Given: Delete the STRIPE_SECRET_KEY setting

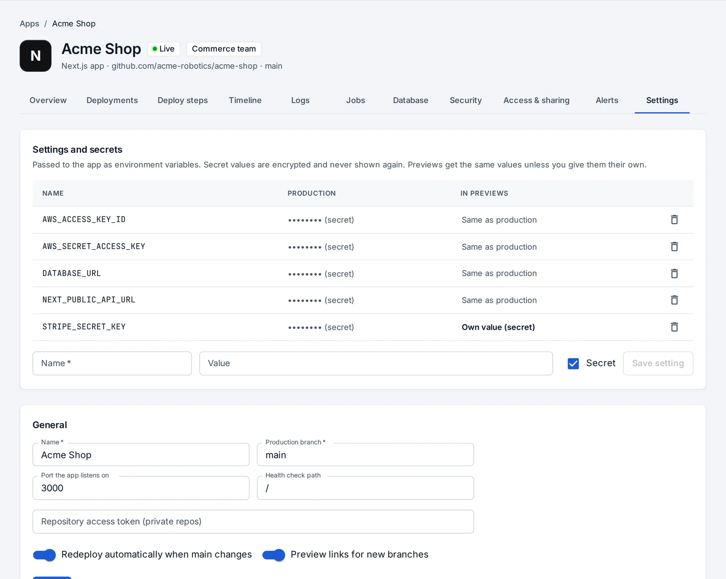Looking at the screenshot, I should point(674,327).
